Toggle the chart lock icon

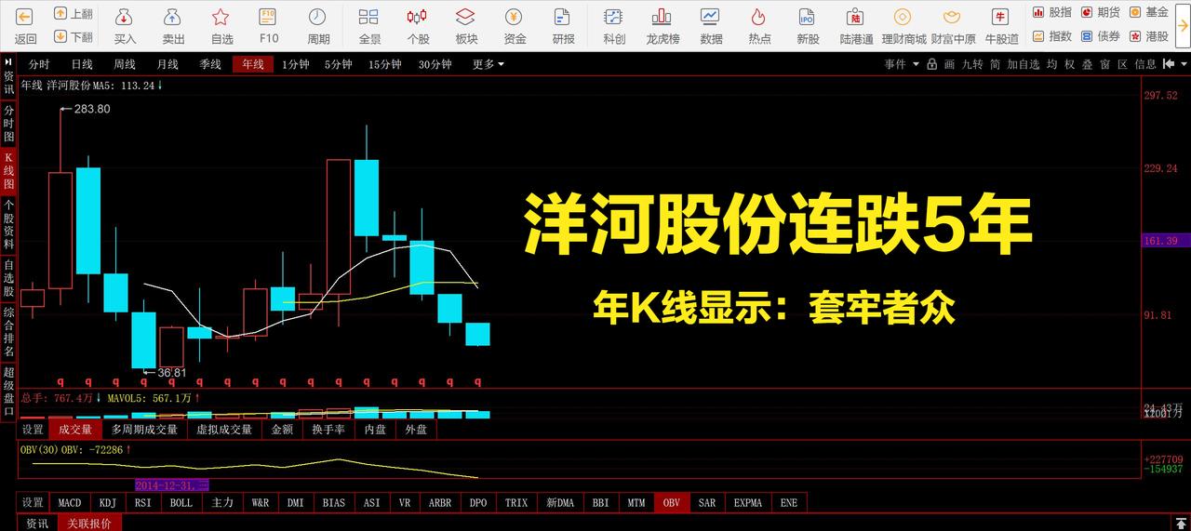point(932,64)
